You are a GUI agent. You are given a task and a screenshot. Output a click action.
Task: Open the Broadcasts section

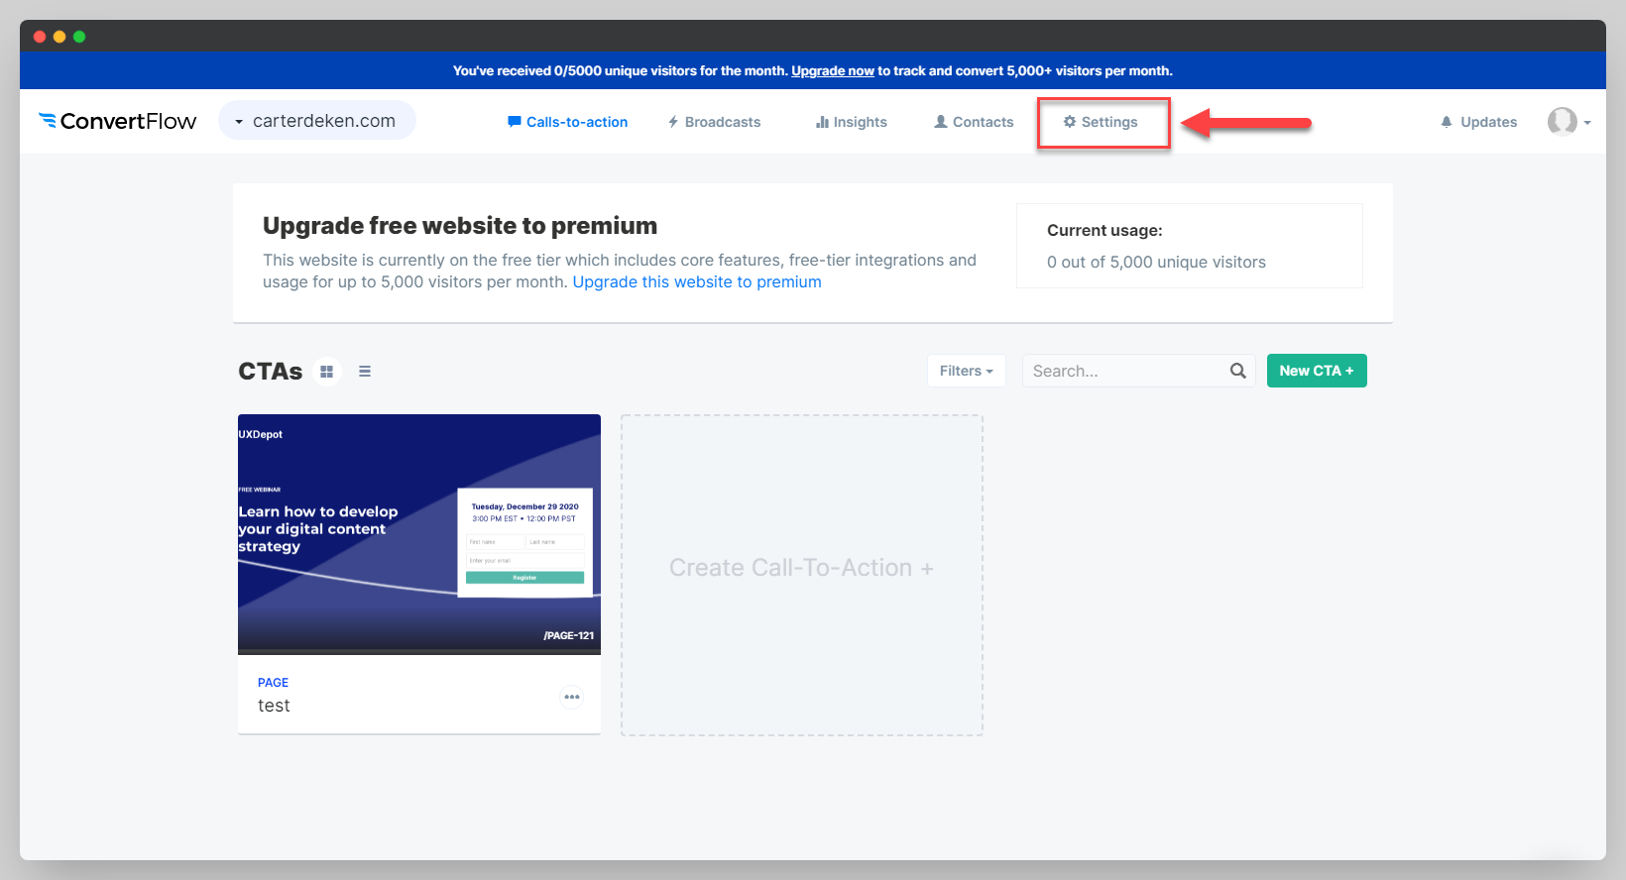(714, 122)
